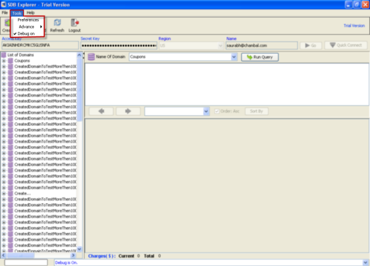Click the Access Key label

click(12, 39)
